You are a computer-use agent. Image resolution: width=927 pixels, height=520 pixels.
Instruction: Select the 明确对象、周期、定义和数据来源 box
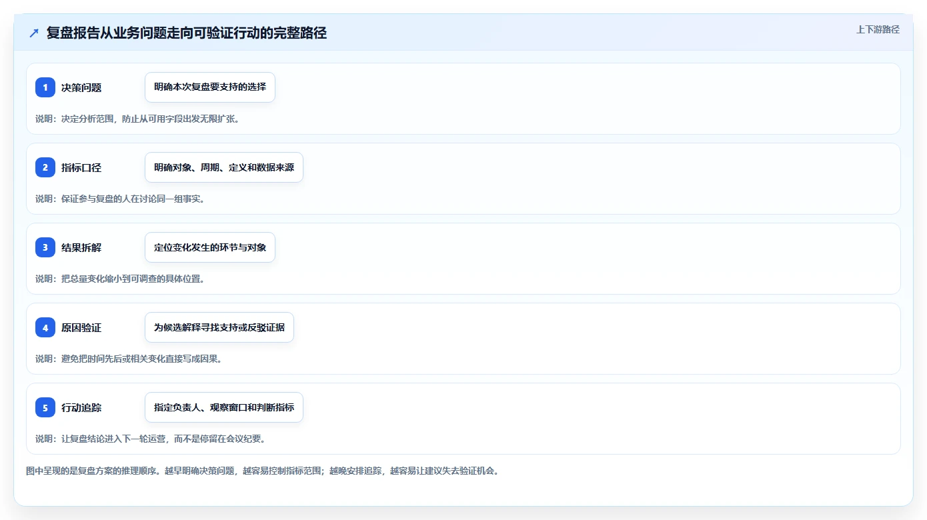[224, 167]
